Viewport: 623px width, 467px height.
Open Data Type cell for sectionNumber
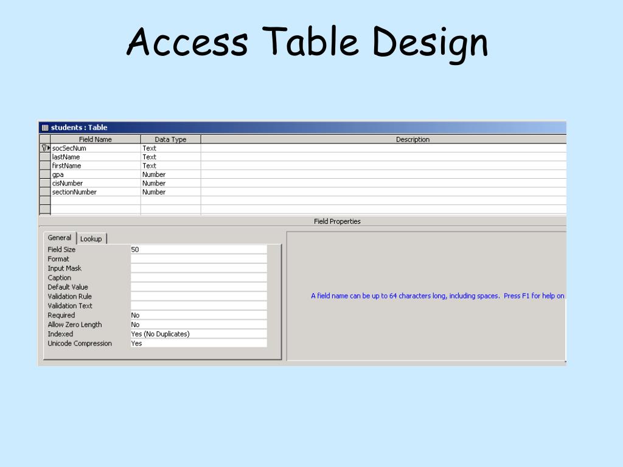171,192
